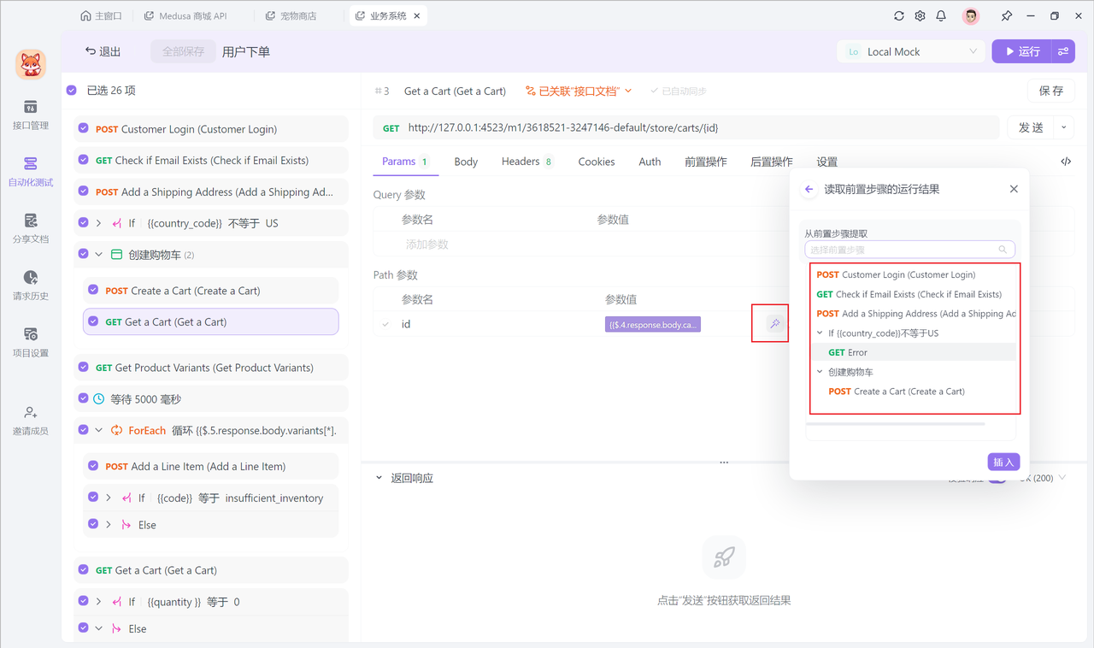Expand the If code 等于 insufficient_inventory step

(x=109, y=498)
